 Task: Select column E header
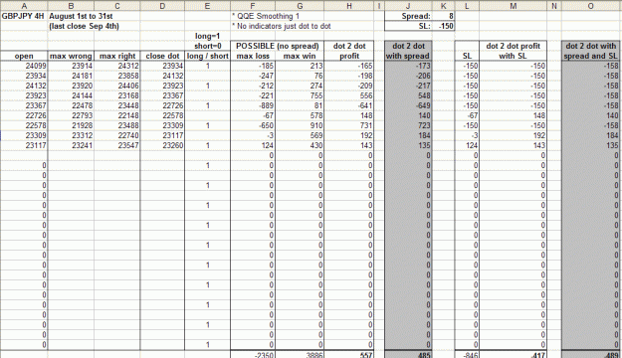coord(207,6)
